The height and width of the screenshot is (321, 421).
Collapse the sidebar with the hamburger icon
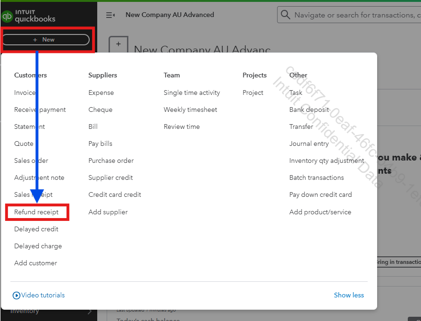110,15
